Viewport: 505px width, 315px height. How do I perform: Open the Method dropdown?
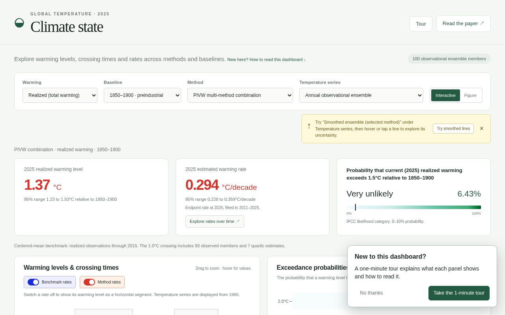(x=240, y=95)
